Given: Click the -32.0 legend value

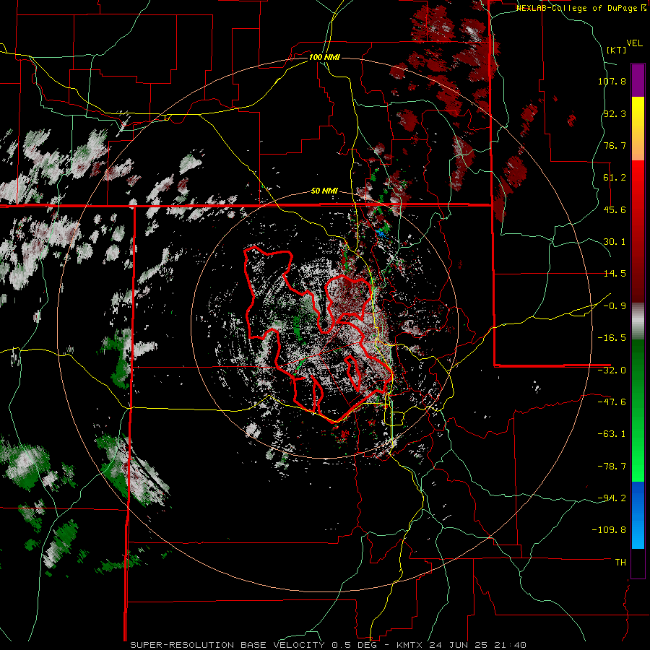Looking at the screenshot, I should pyautogui.click(x=612, y=370).
